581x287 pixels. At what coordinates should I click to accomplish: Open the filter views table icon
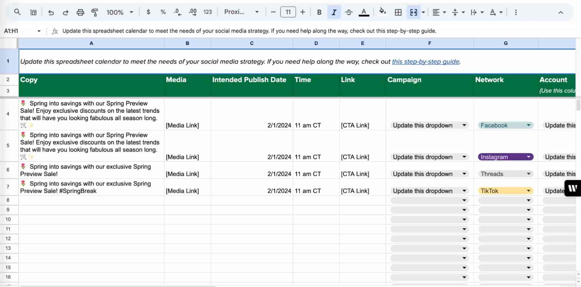(x=33, y=12)
